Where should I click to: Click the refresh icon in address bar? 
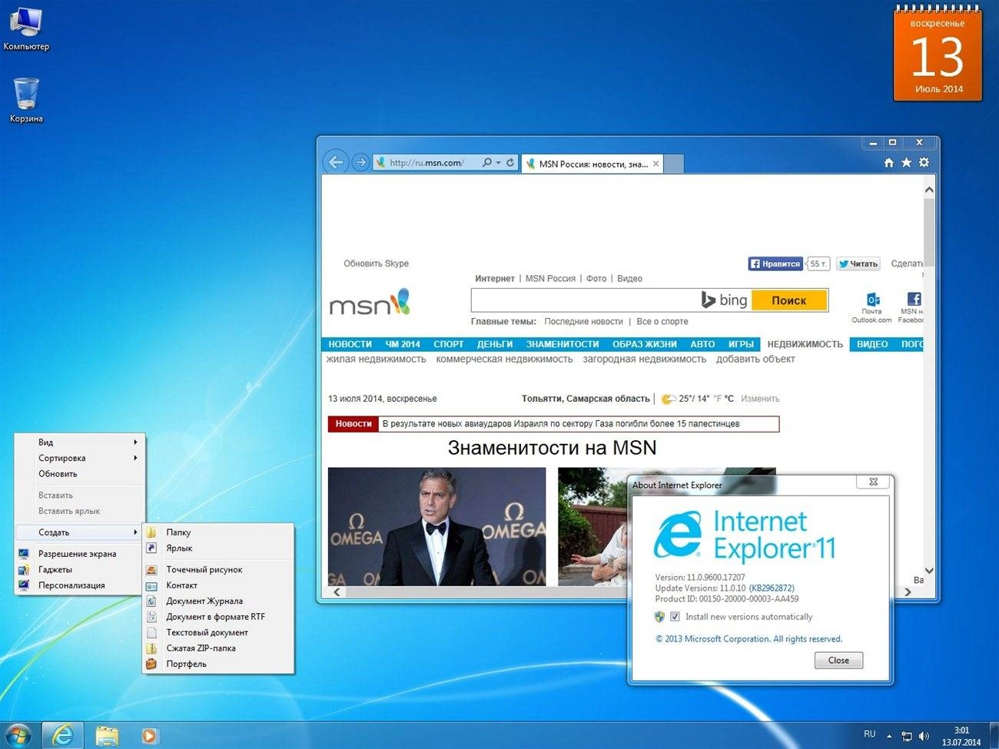point(510,163)
